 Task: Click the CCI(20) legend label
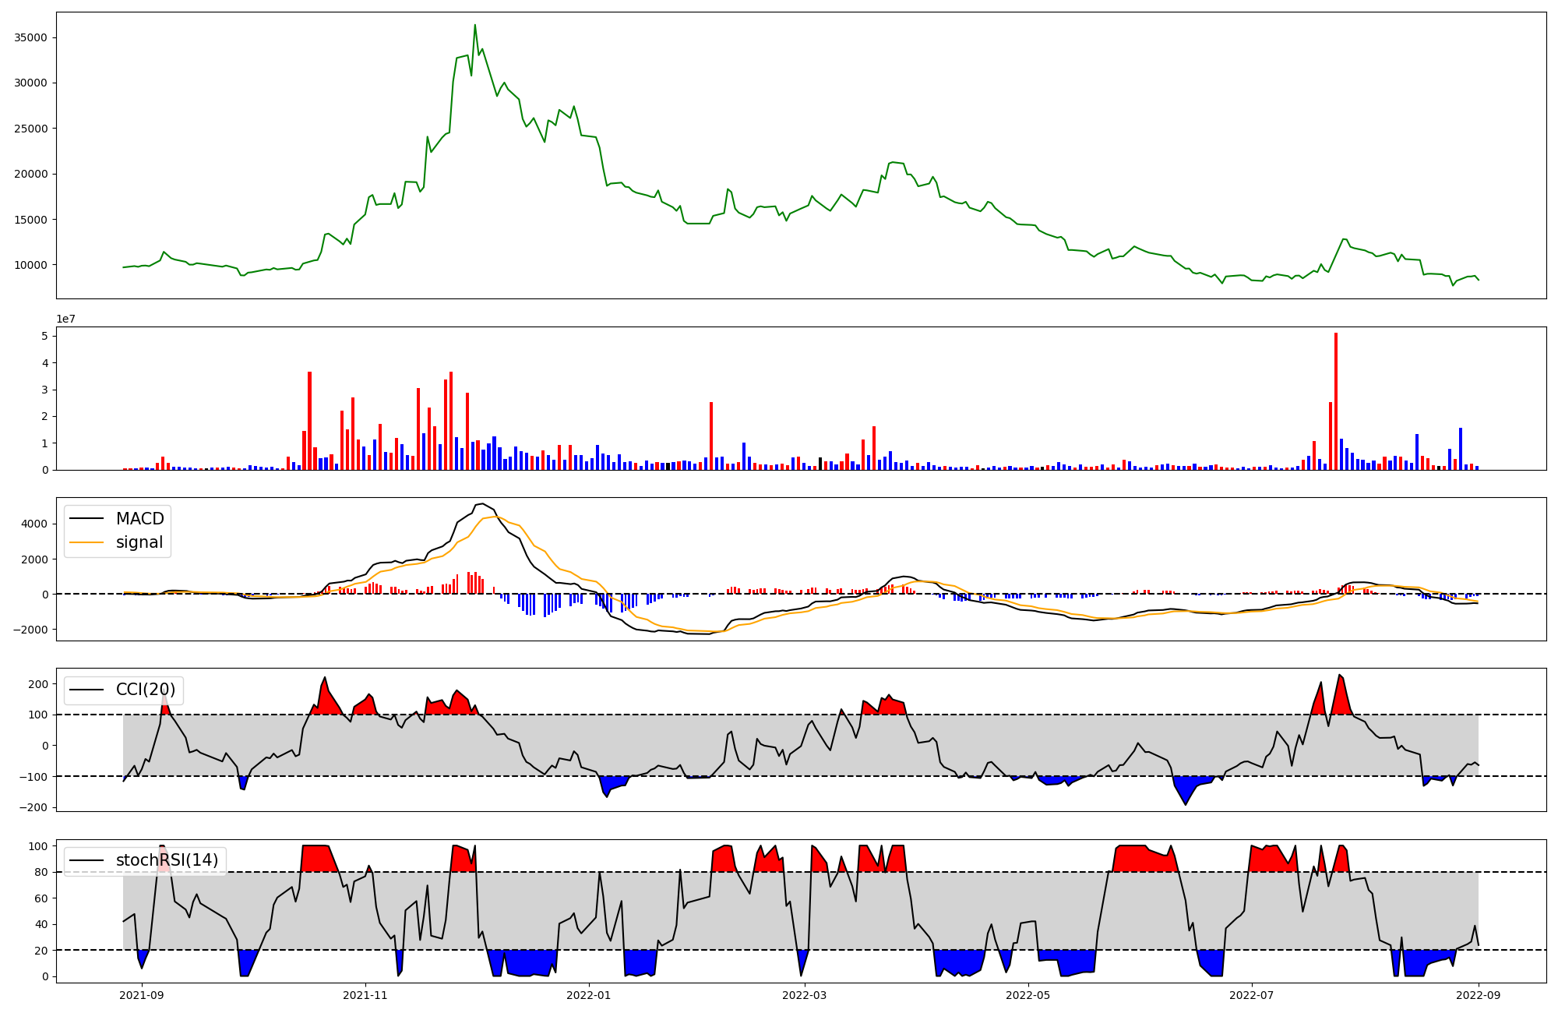(x=146, y=690)
